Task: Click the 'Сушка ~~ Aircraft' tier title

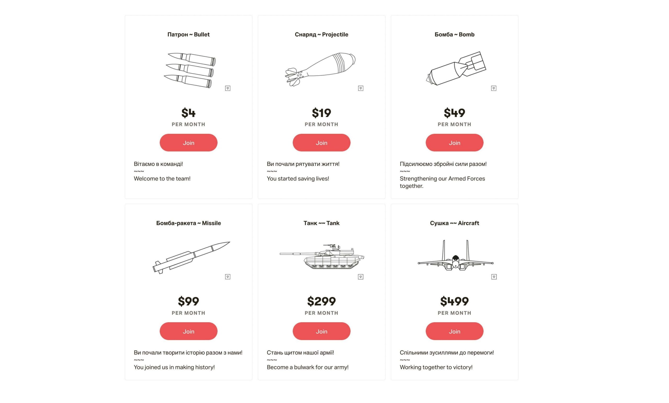Action: [x=454, y=223]
